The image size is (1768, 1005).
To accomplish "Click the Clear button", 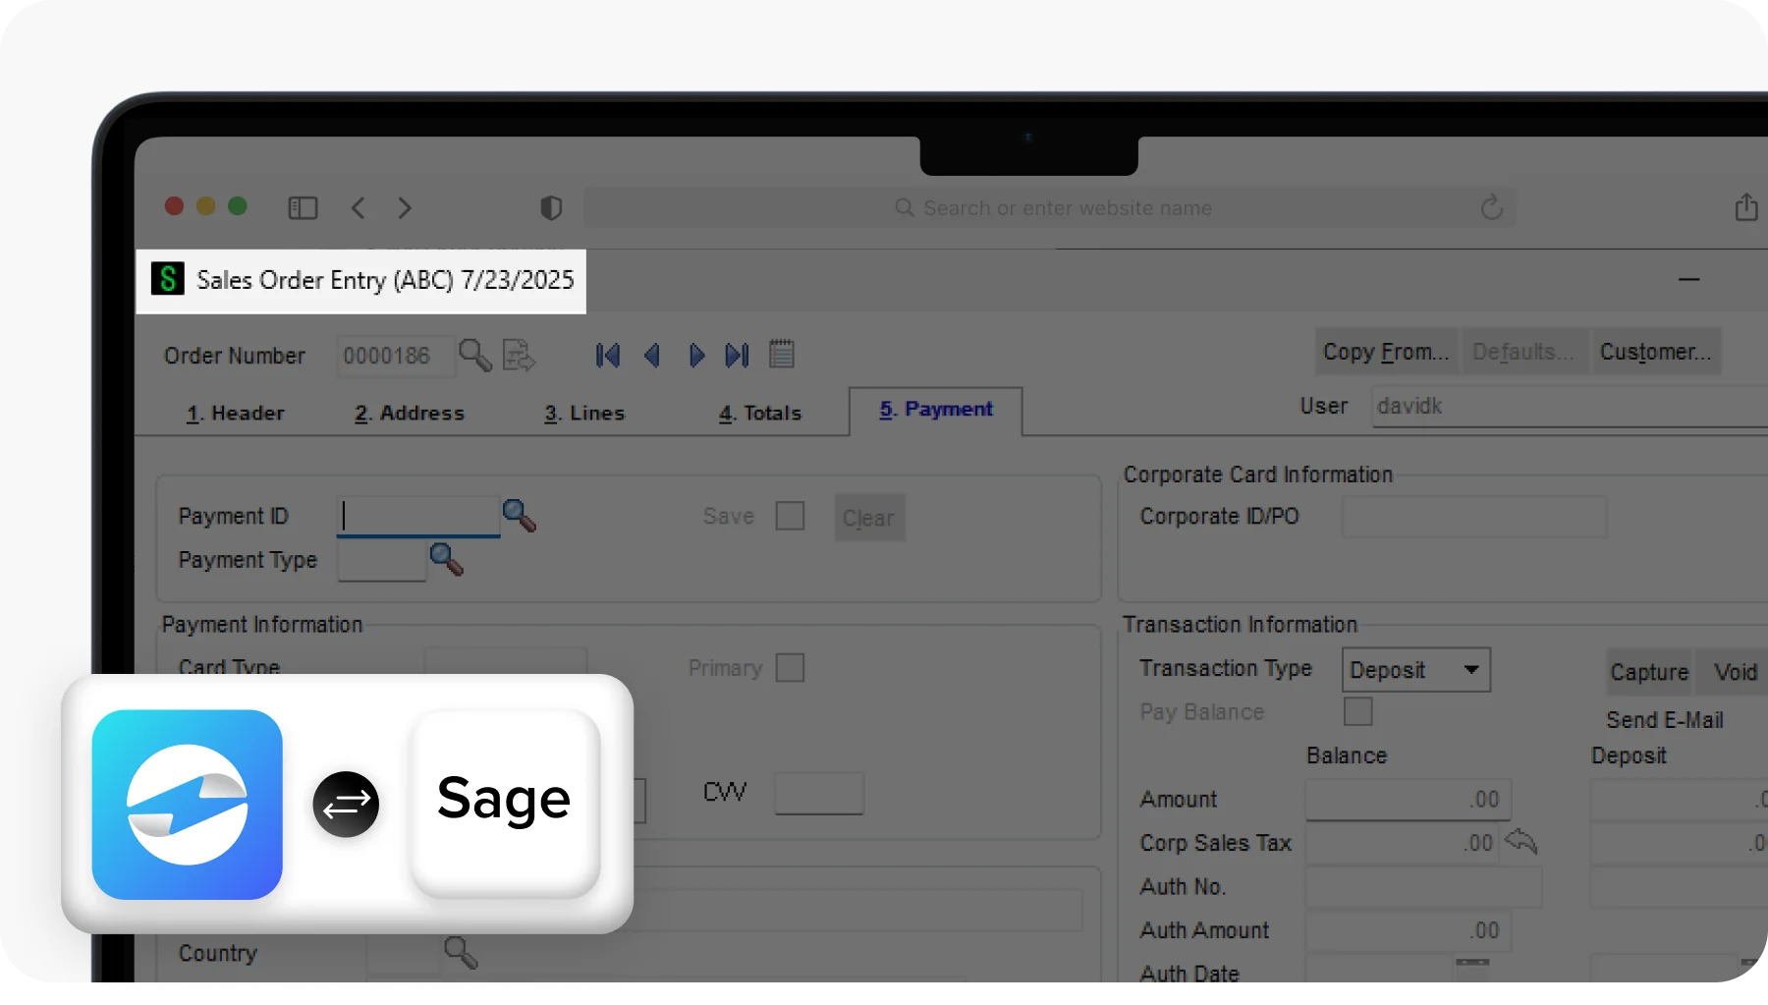I will (x=868, y=518).
